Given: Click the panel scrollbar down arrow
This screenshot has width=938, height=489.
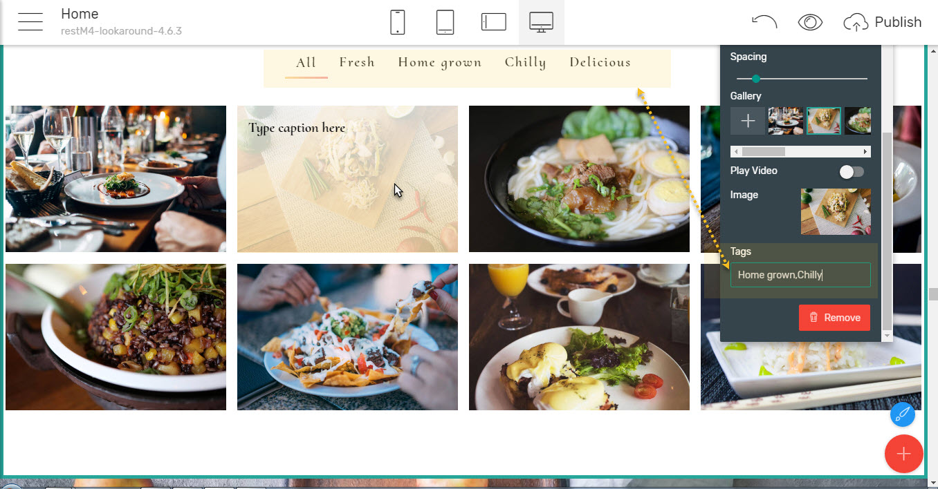Looking at the screenshot, I should [x=888, y=336].
